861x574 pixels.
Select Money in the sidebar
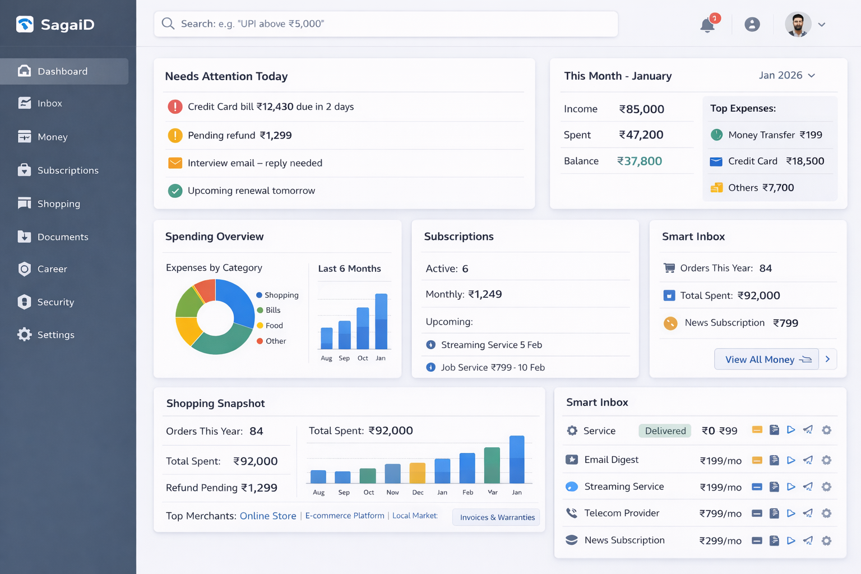tap(52, 137)
